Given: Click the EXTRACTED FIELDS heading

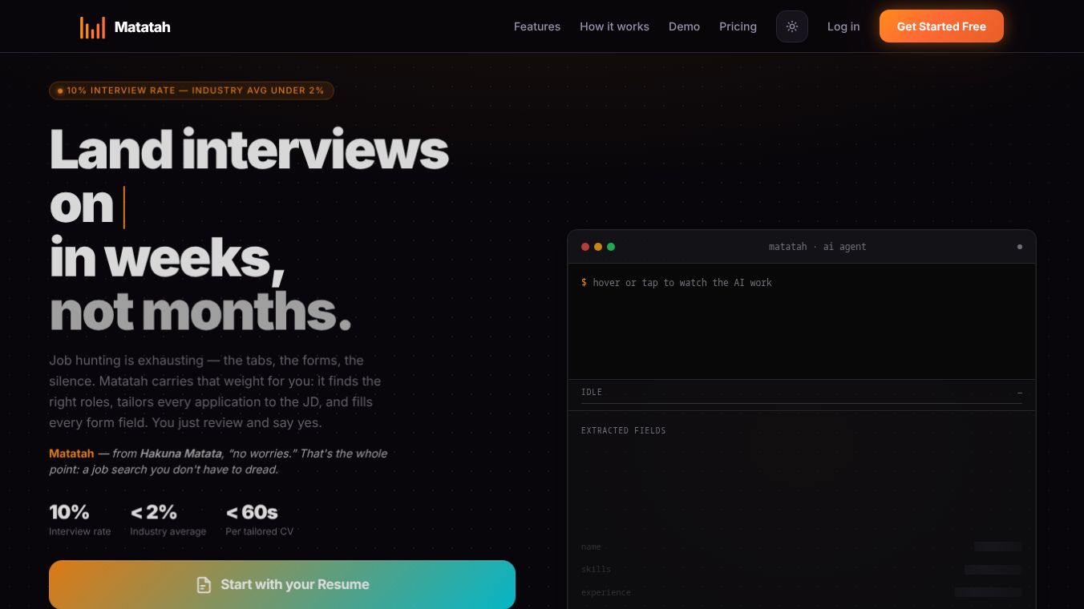Looking at the screenshot, I should tap(624, 430).
